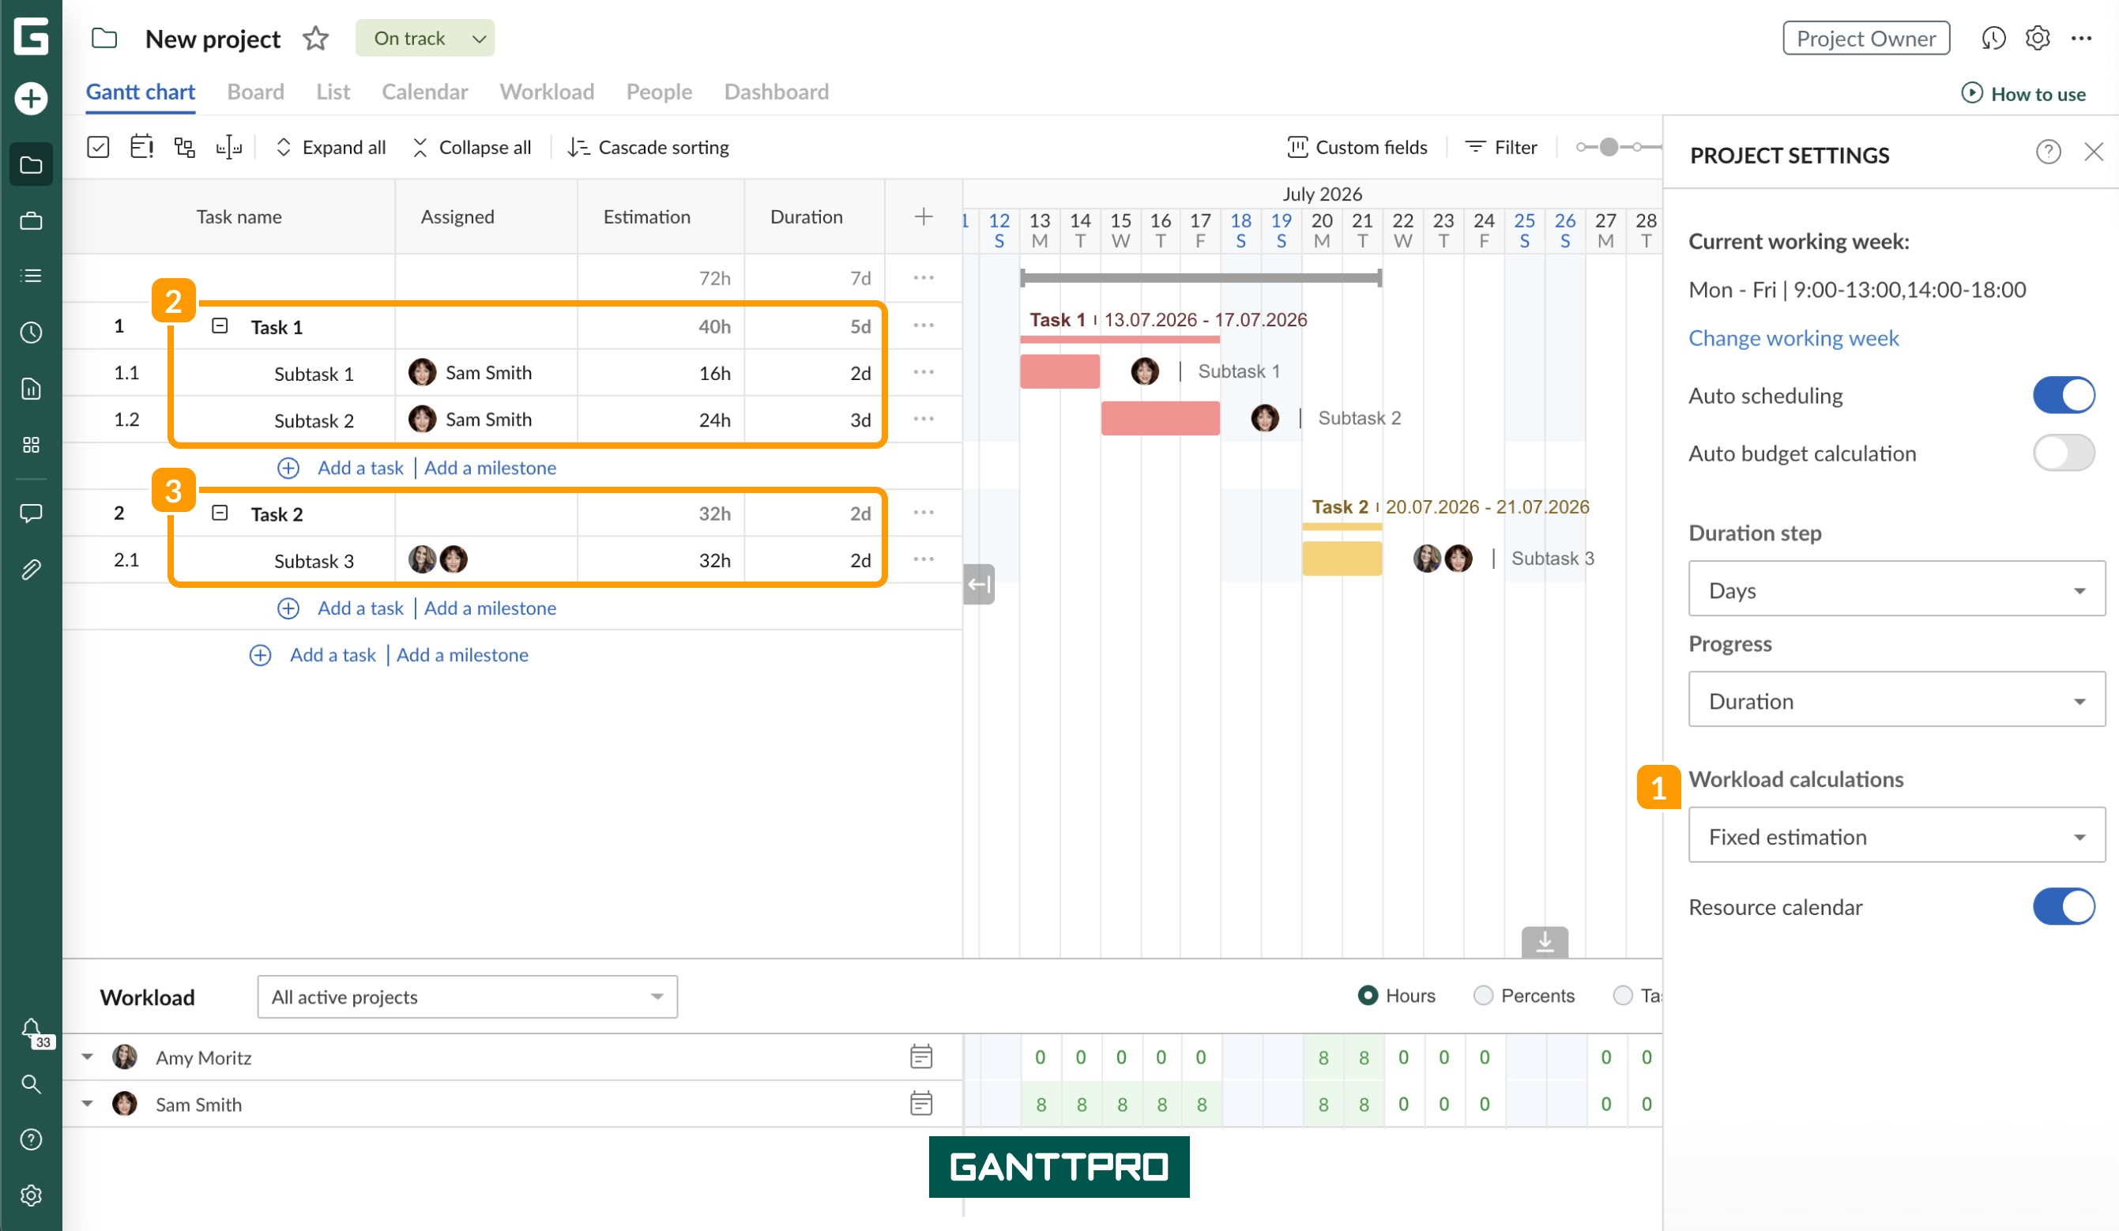The width and height of the screenshot is (2119, 1231).
Task: Disable the Resource calendar switch
Action: coord(2064,906)
